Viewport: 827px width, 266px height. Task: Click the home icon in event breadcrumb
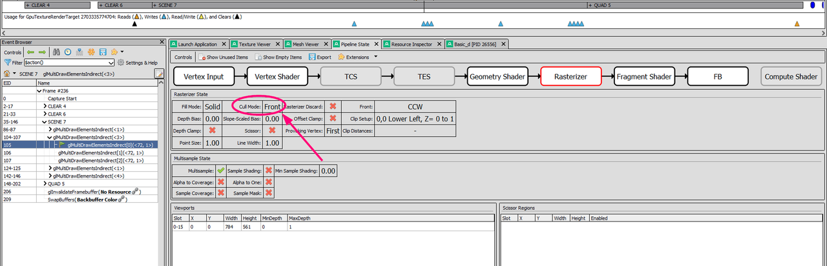[6, 74]
